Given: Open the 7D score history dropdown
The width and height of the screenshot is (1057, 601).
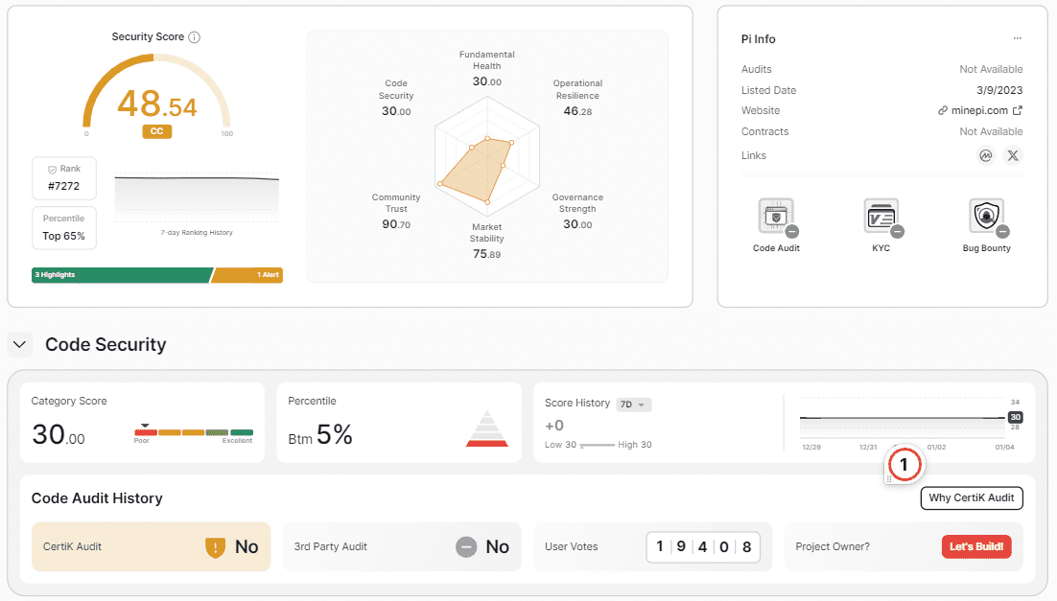Looking at the screenshot, I should pos(633,405).
